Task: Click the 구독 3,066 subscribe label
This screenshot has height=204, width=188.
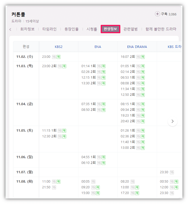Action: pos(169,14)
